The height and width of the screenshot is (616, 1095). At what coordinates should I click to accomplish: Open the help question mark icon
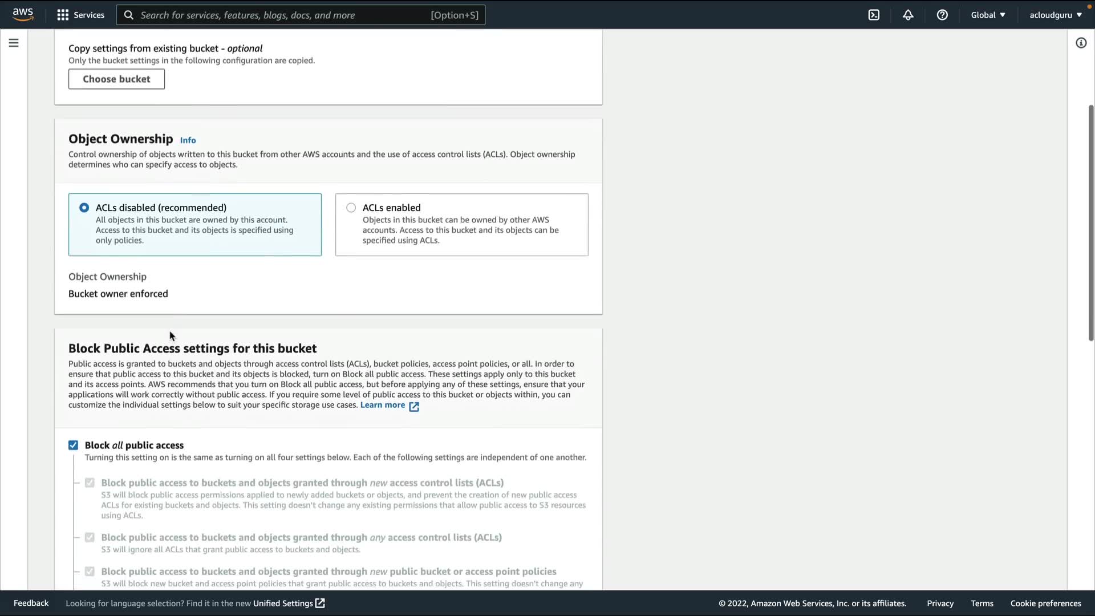click(942, 15)
